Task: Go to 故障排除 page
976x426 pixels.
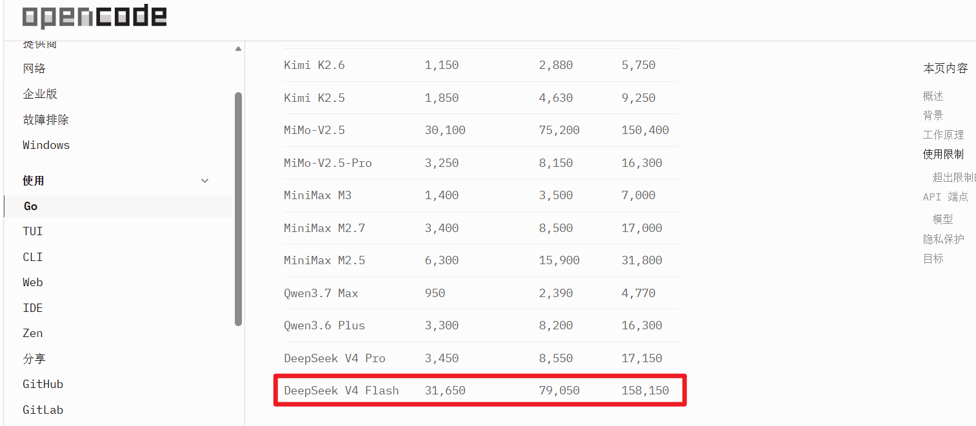Action: 46,120
